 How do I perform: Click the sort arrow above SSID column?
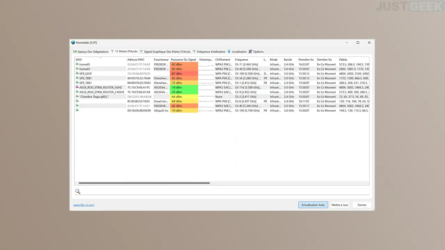pyautogui.click(x=100, y=58)
